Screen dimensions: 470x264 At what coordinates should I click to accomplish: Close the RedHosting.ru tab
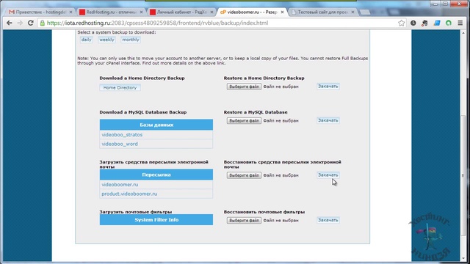(141, 12)
